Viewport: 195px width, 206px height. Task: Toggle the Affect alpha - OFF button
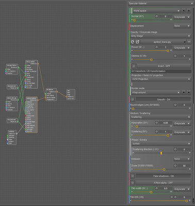coord(164,183)
